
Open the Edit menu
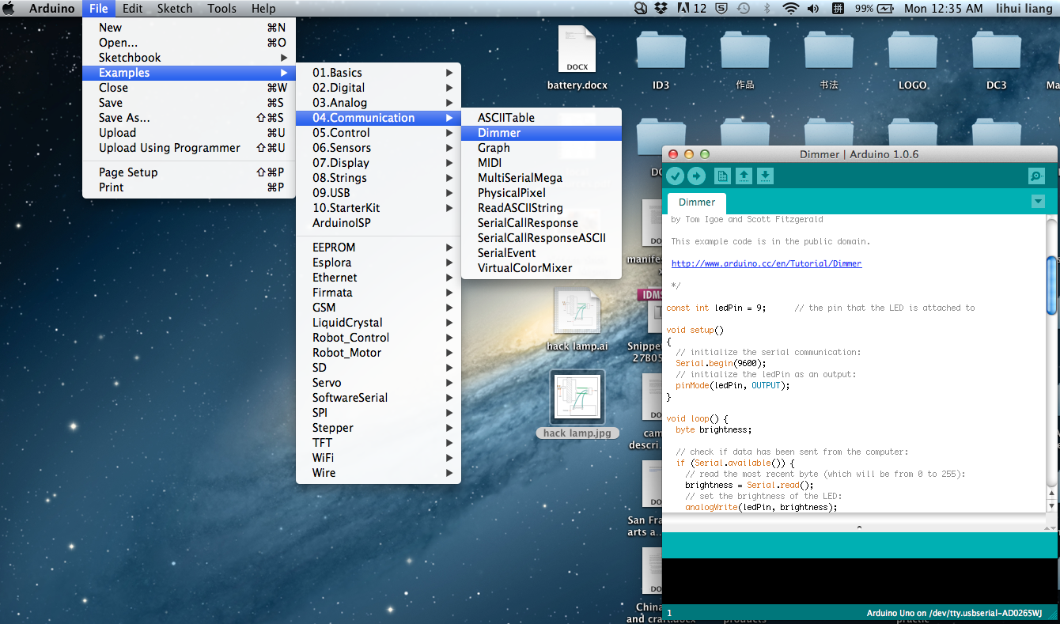pos(133,9)
